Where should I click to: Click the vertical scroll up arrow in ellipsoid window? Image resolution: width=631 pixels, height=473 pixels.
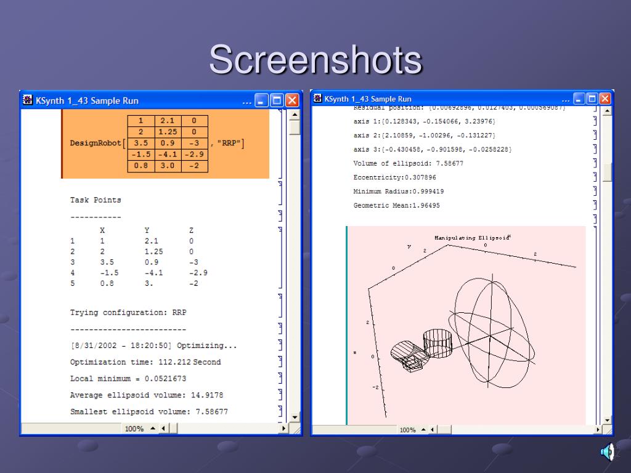(x=607, y=111)
